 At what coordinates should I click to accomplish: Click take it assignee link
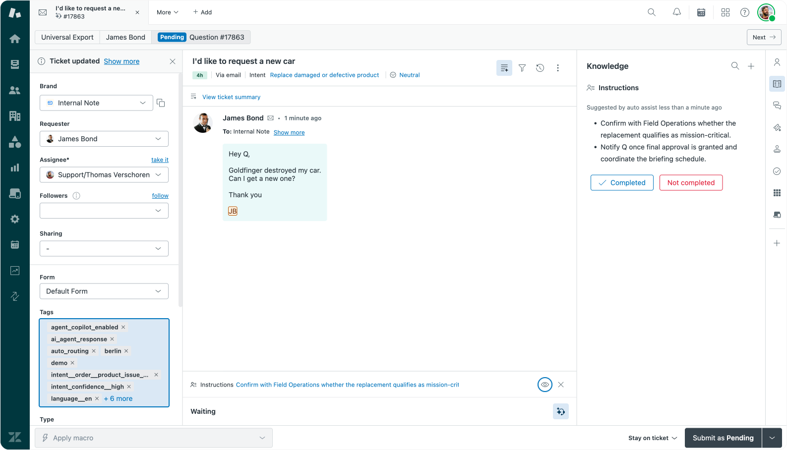pos(160,160)
